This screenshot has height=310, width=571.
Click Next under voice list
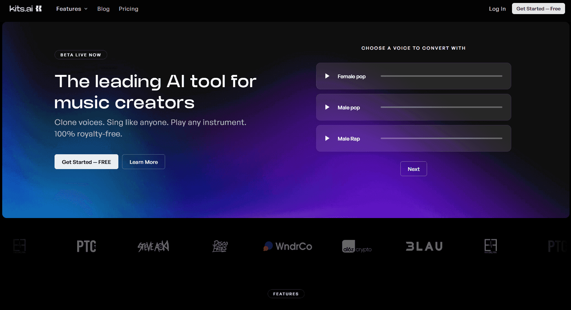414,169
